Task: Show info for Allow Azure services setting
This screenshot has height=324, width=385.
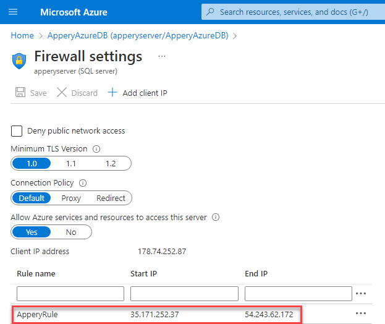Action: click(x=216, y=217)
